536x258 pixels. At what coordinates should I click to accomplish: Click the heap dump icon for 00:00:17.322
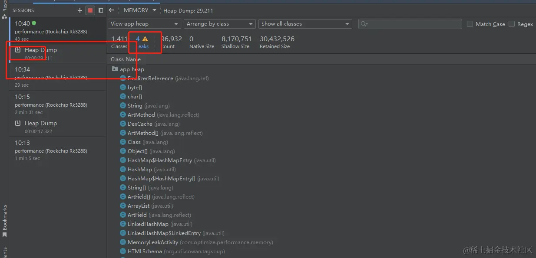click(x=18, y=124)
